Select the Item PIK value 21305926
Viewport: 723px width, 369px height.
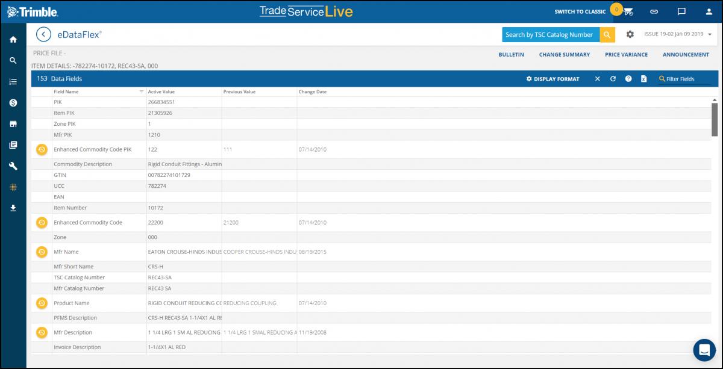(160, 113)
